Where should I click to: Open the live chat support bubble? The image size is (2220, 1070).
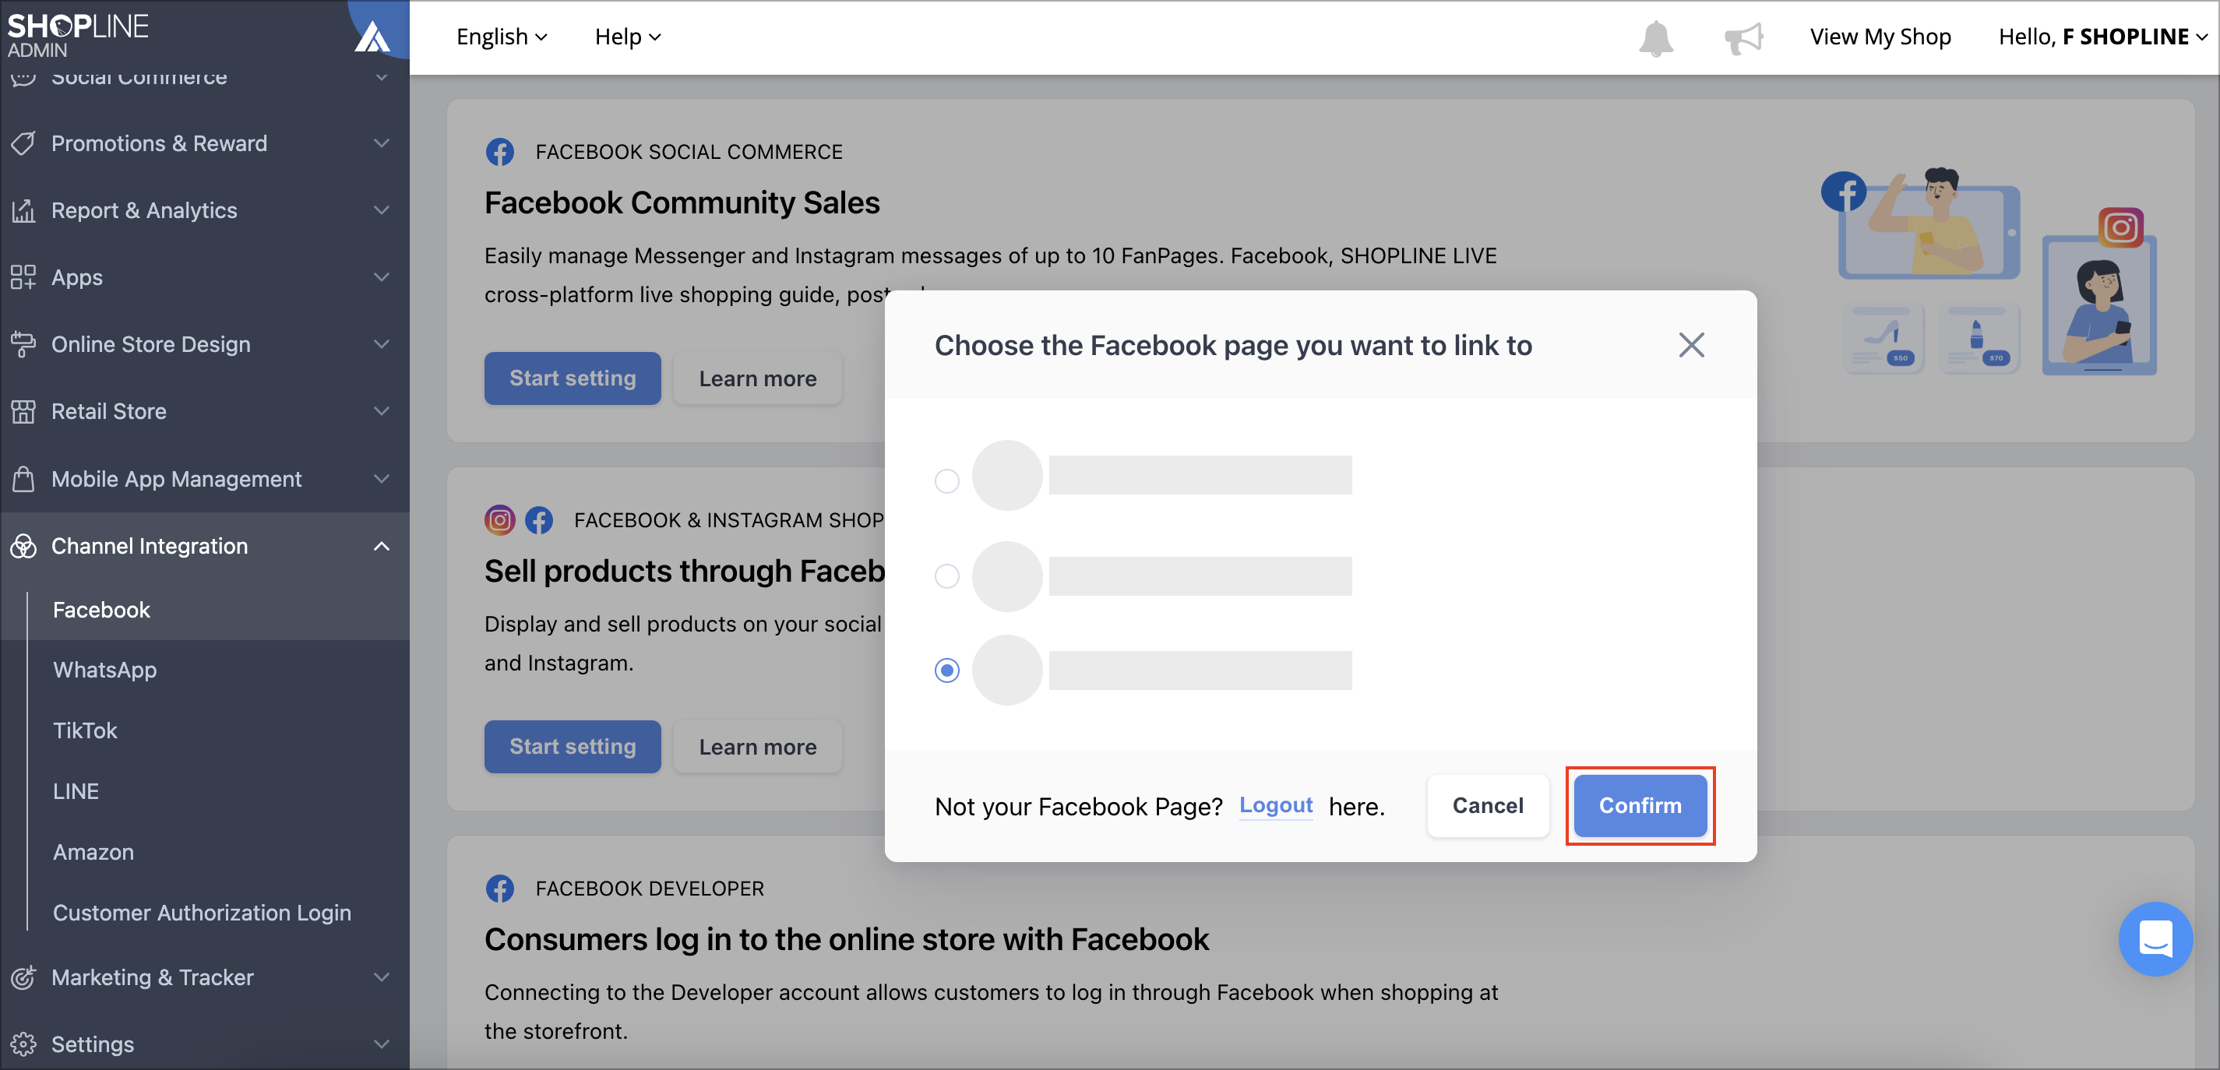[2155, 938]
